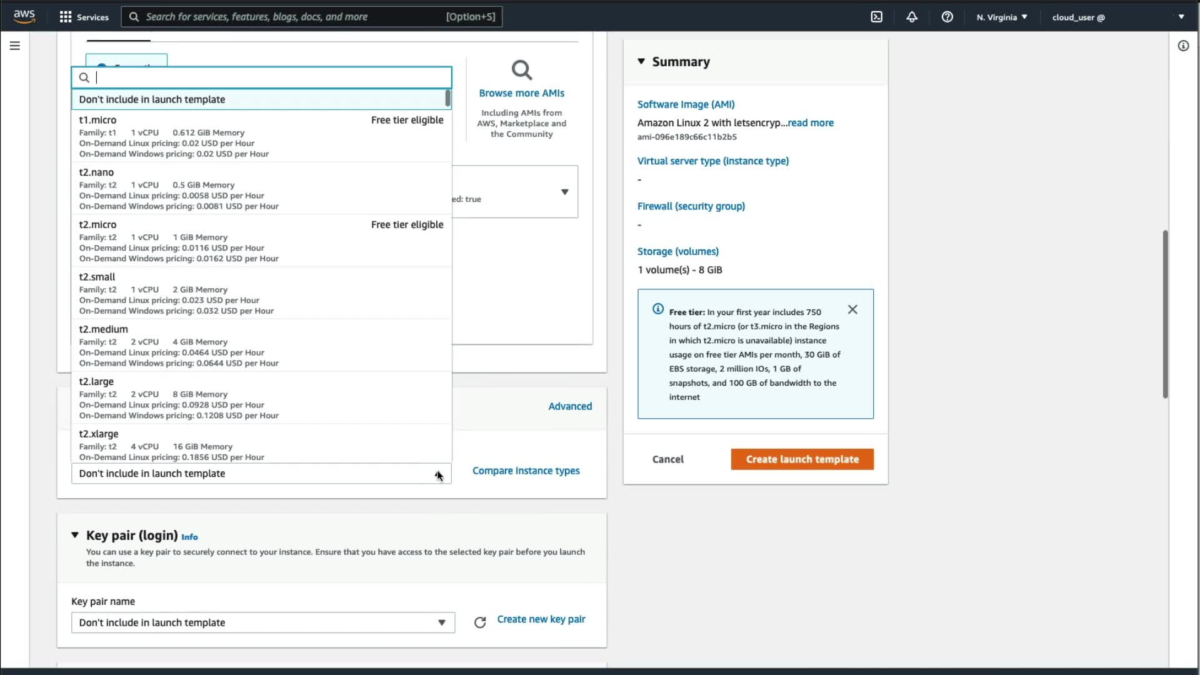1200x675 pixels.
Task: Open the notifications bell
Action: (912, 17)
